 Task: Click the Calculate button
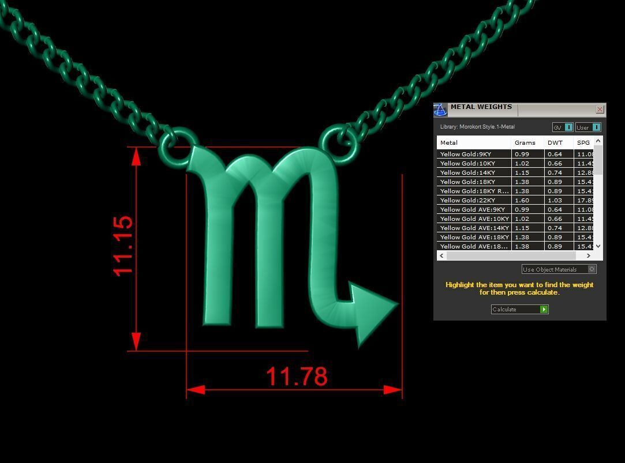tap(520, 309)
